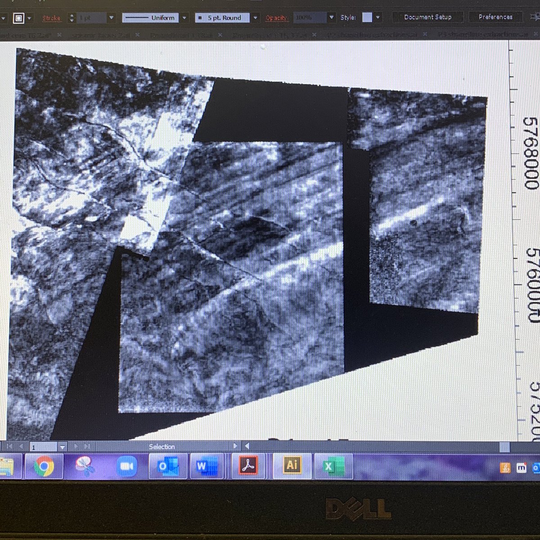Adjust the stroke weight stepper arrows
540x540 pixels.
coord(71,18)
